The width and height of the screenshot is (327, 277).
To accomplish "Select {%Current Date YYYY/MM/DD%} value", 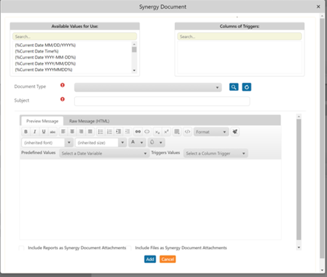I will pyautogui.click(x=45, y=64).
